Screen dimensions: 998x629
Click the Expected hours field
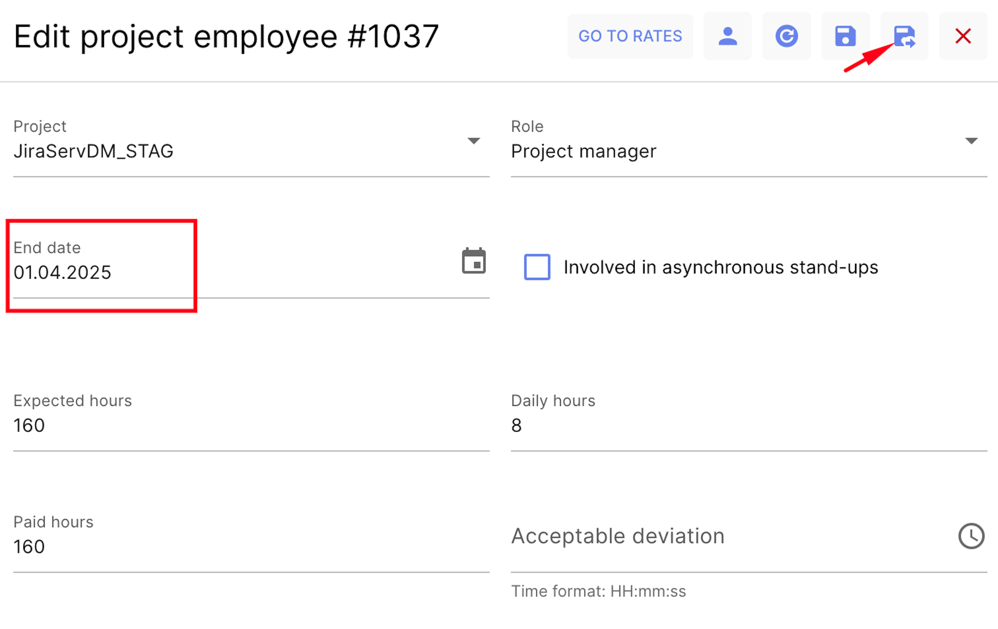251,422
